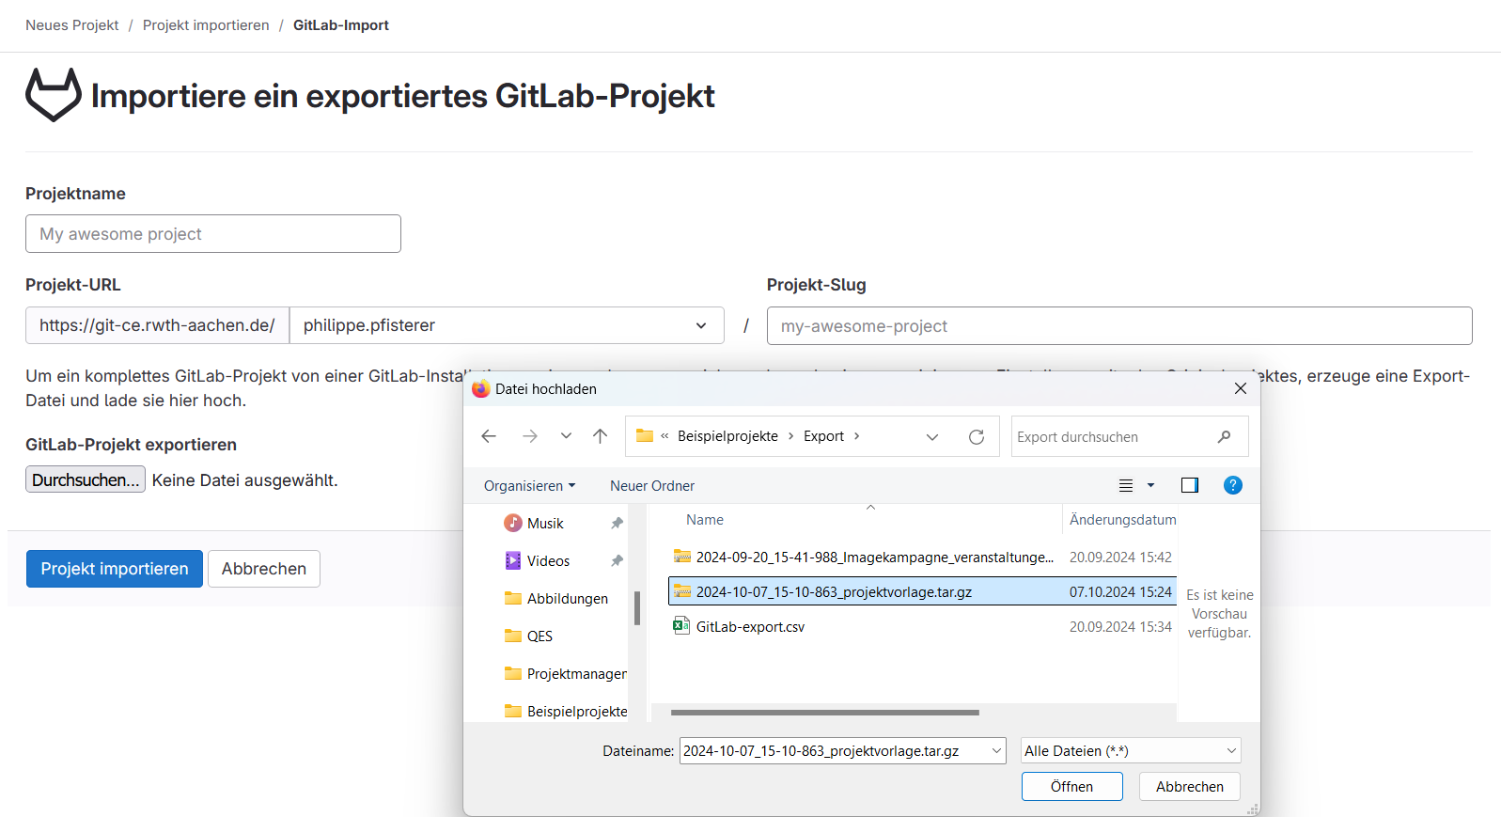Expand the Dateiname dropdown arrow

point(996,751)
